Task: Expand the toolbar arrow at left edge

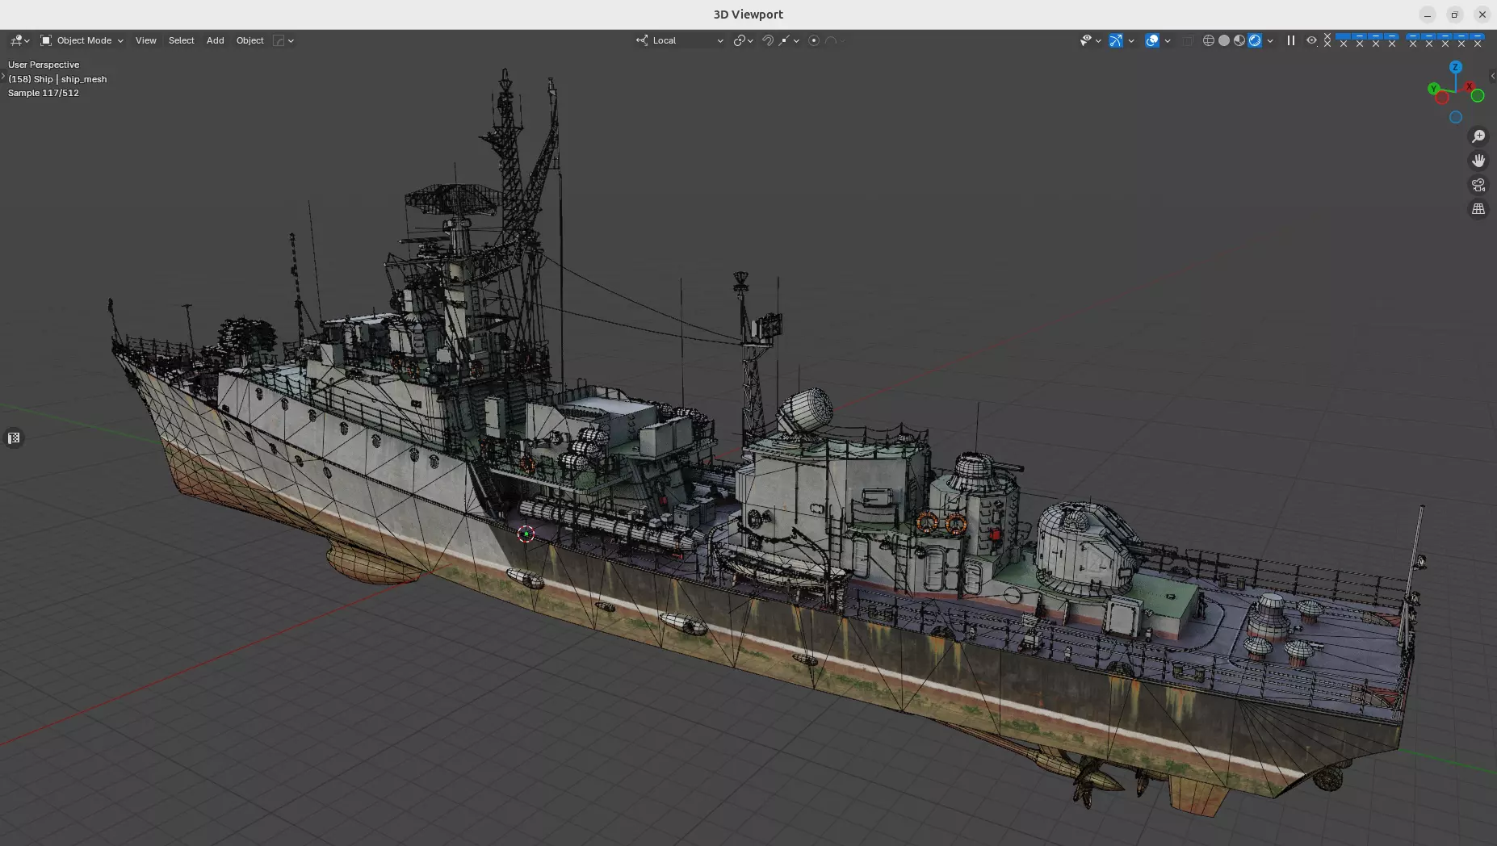Action: [3, 77]
